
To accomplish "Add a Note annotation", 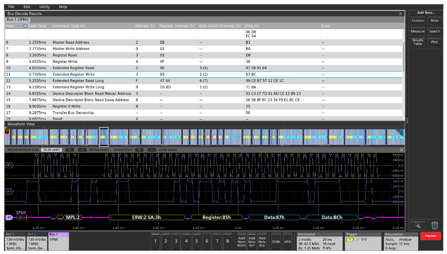I will [x=434, y=20].
